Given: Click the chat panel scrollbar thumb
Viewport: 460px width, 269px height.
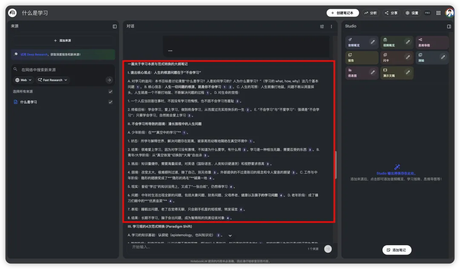Looking at the screenshot, I should point(336,165).
